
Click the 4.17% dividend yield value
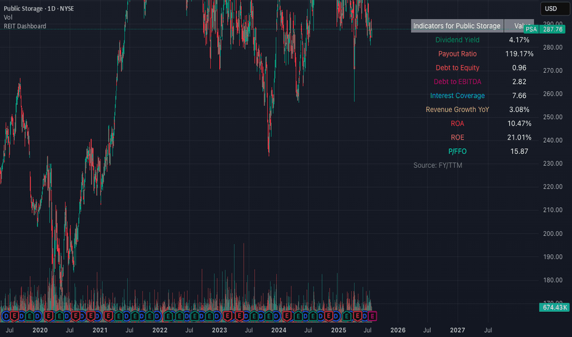pyautogui.click(x=519, y=40)
